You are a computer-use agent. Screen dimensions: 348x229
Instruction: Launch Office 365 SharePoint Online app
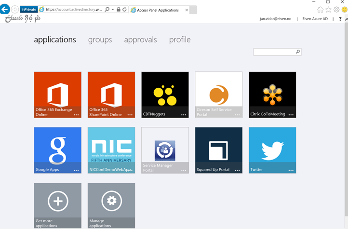(x=111, y=95)
